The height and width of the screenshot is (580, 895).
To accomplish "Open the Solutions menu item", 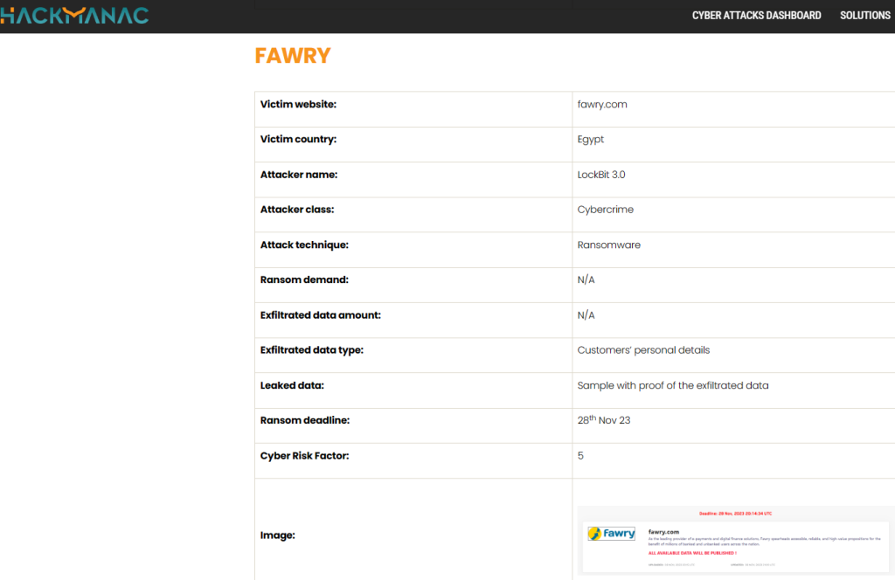I will point(864,16).
